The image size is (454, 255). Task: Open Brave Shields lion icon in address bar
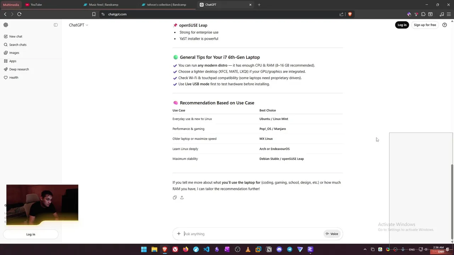[350, 14]
